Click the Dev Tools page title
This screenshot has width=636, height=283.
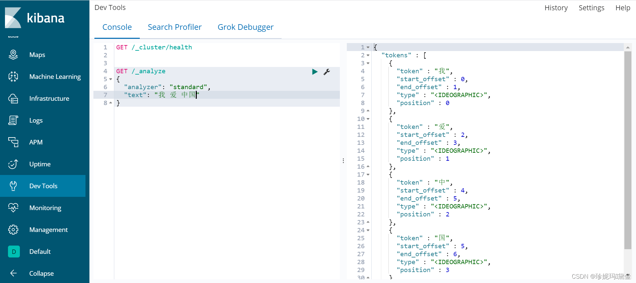[x=110, y=8]
